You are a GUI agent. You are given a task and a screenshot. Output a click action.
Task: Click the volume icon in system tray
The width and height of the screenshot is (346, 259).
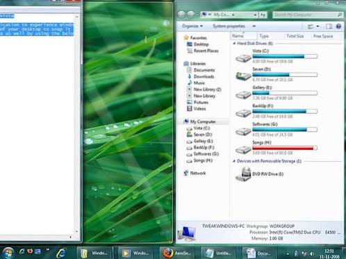(x=312, y=254)
